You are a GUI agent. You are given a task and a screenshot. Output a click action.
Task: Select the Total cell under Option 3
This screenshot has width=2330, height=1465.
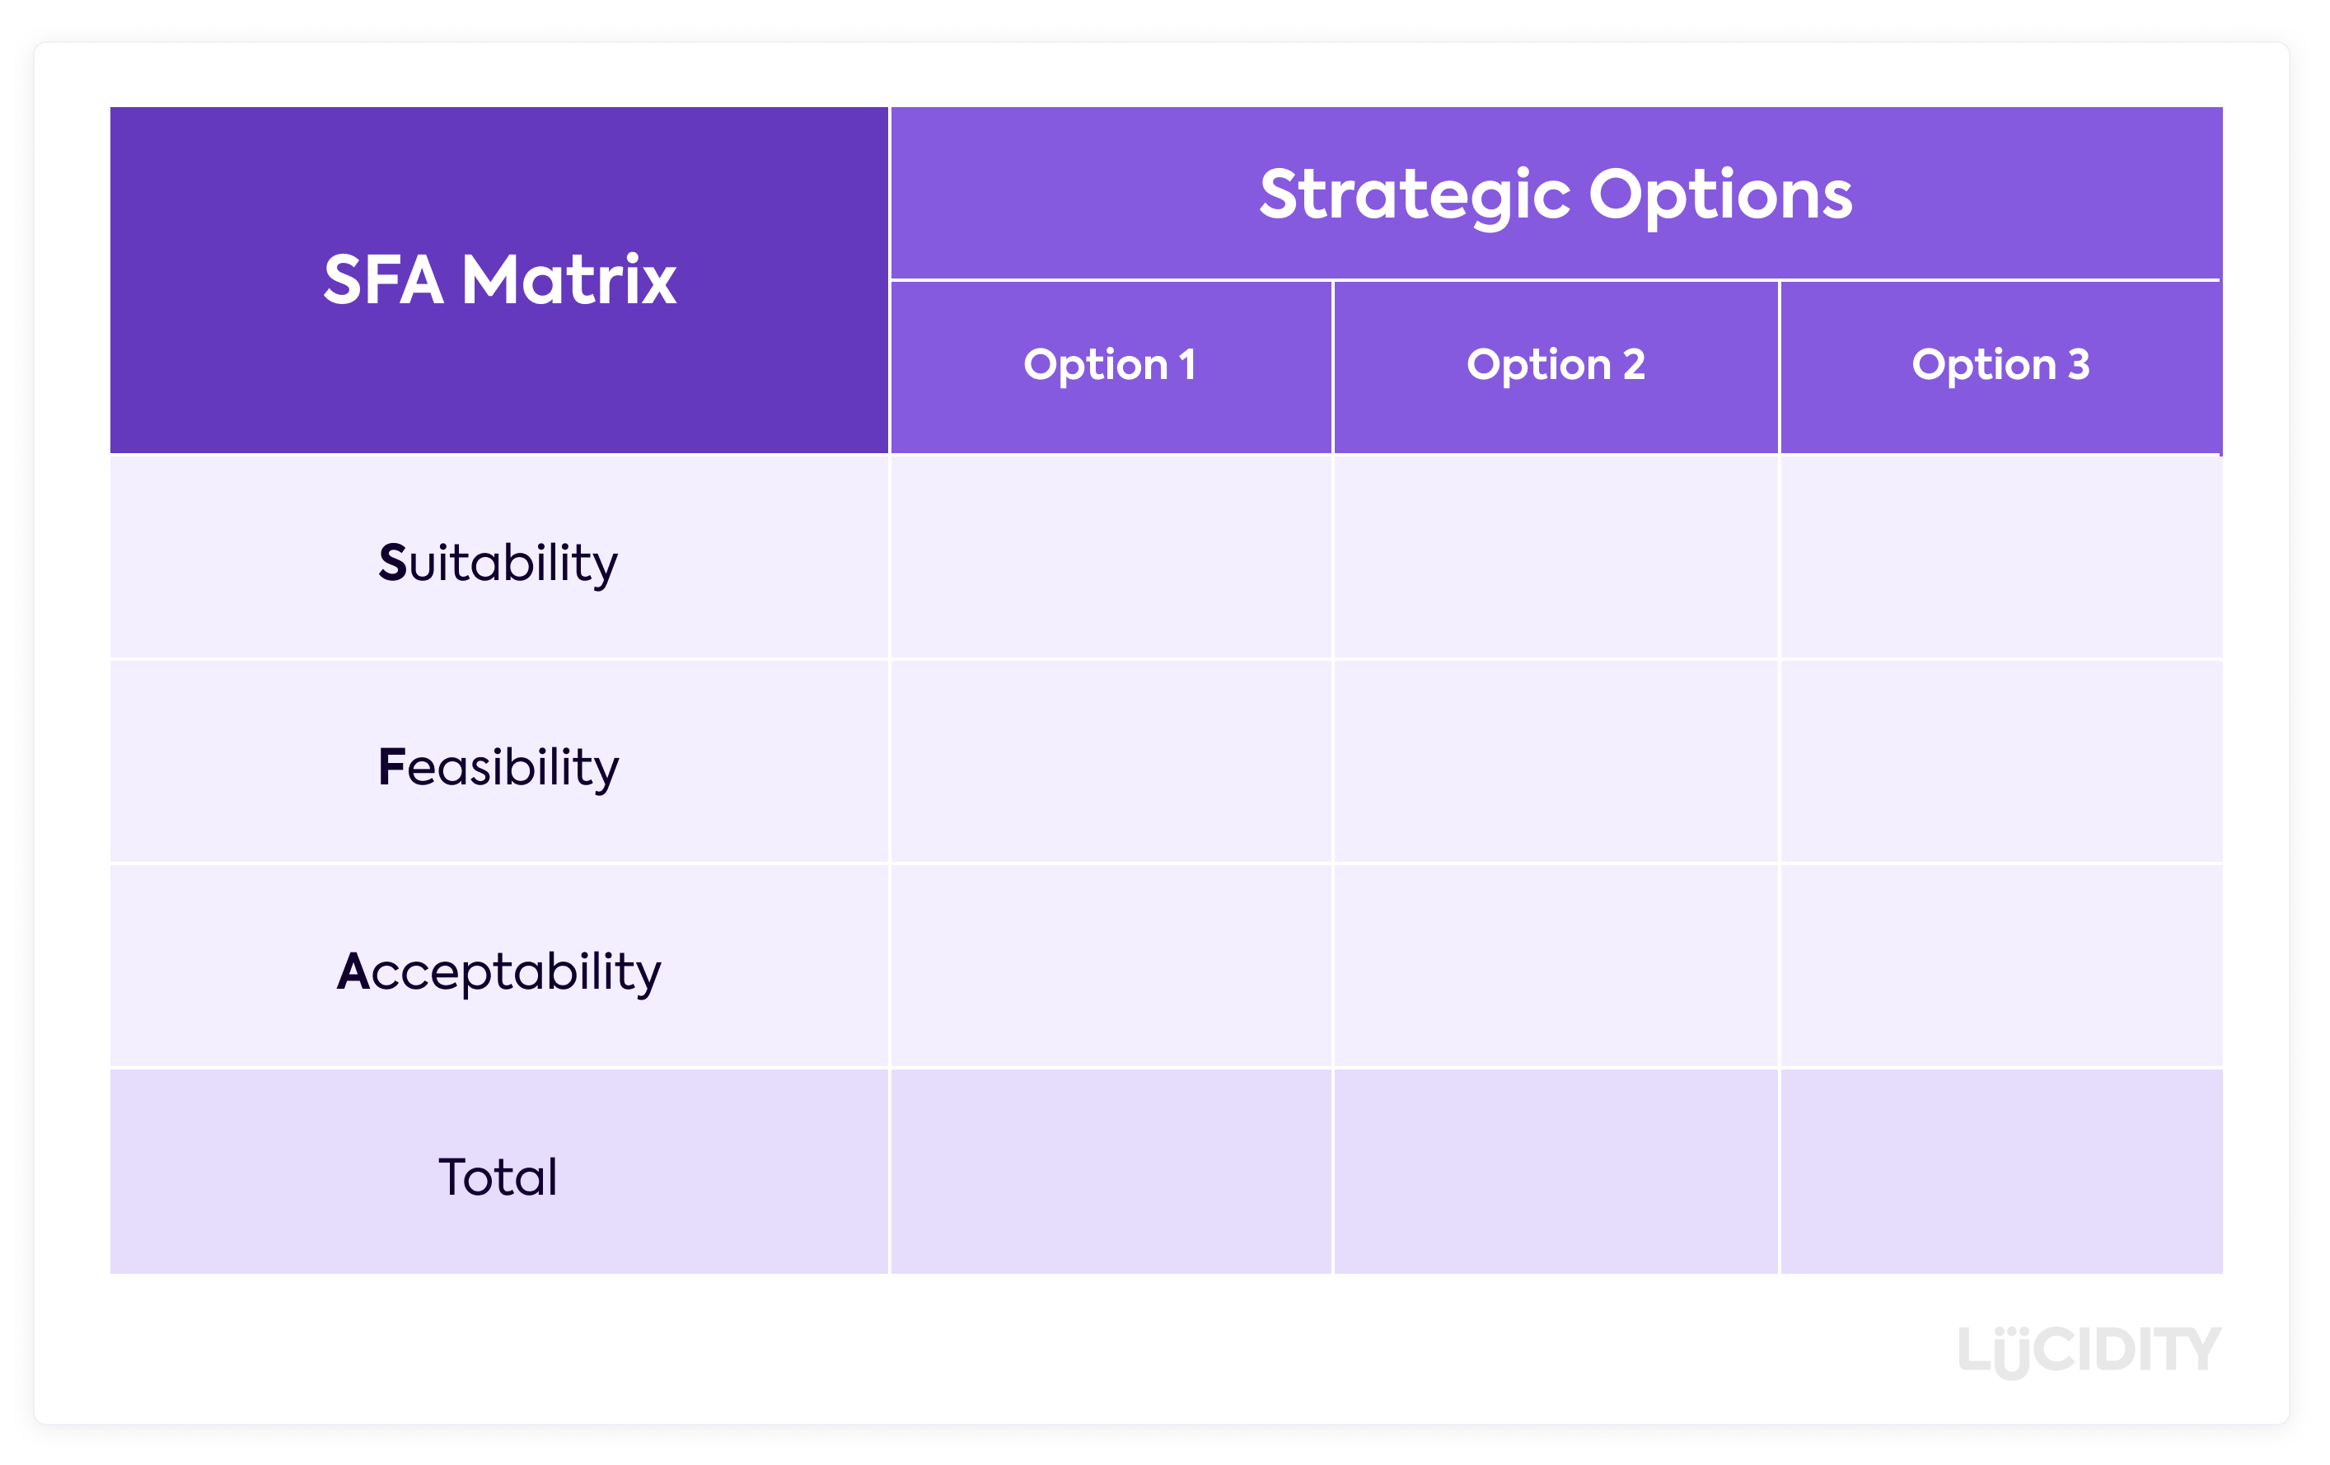(2000, 1172)
